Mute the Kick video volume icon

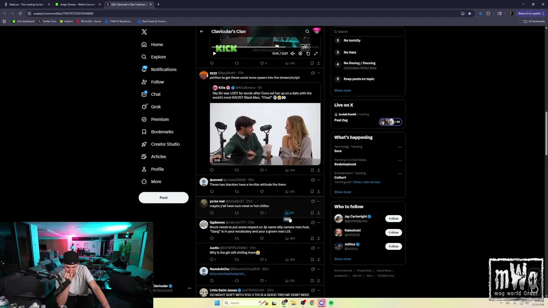[x=292, y=53]
